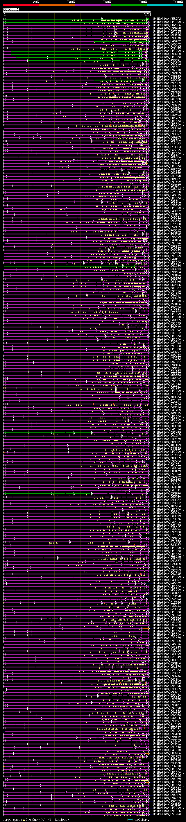186x822 pixels.
Task: Select the UniRef100_Q41805 label
Action: coord(167,176)
